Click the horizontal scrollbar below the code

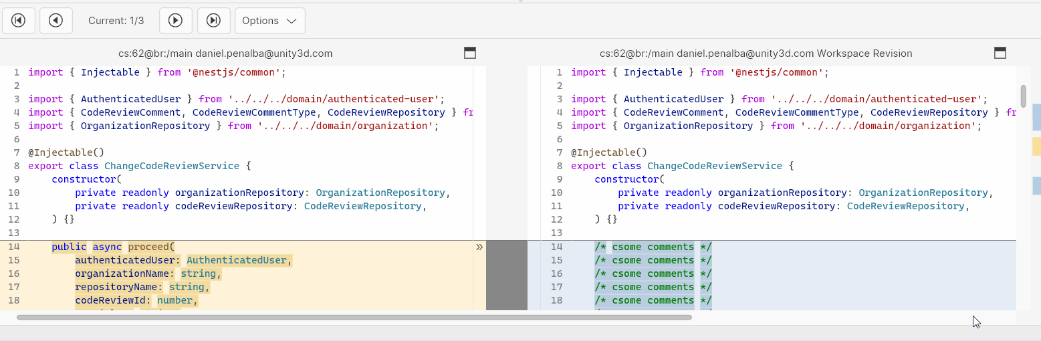point(354,318)
